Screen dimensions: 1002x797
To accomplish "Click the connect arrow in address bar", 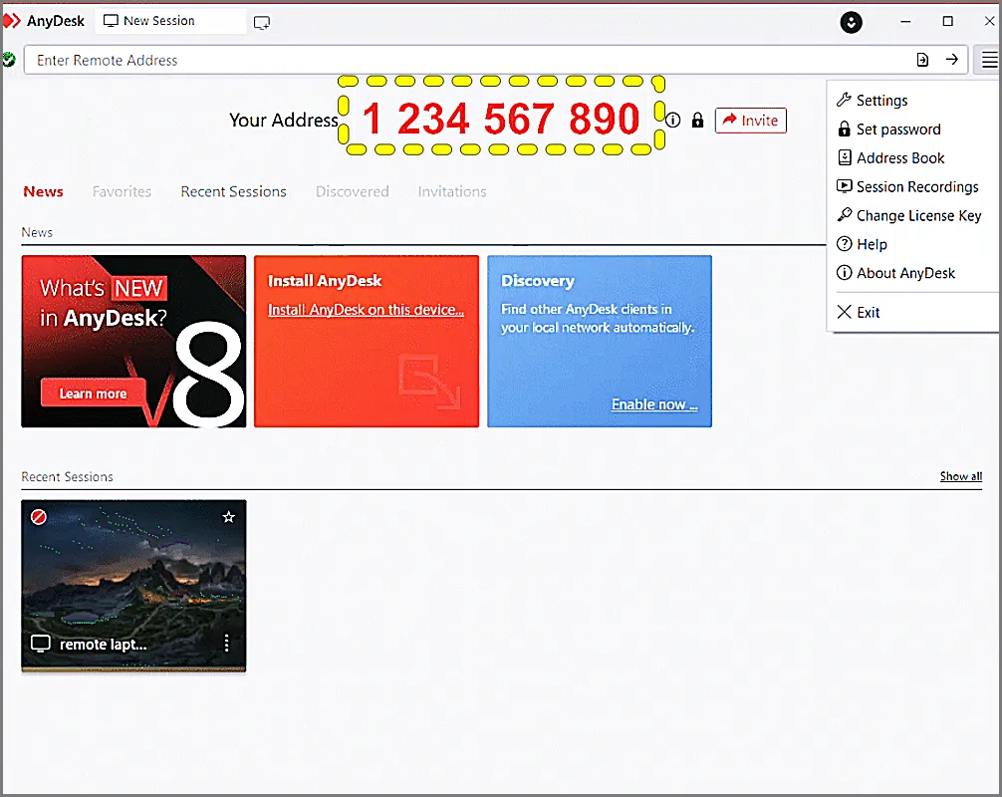I will coord(951,60).
